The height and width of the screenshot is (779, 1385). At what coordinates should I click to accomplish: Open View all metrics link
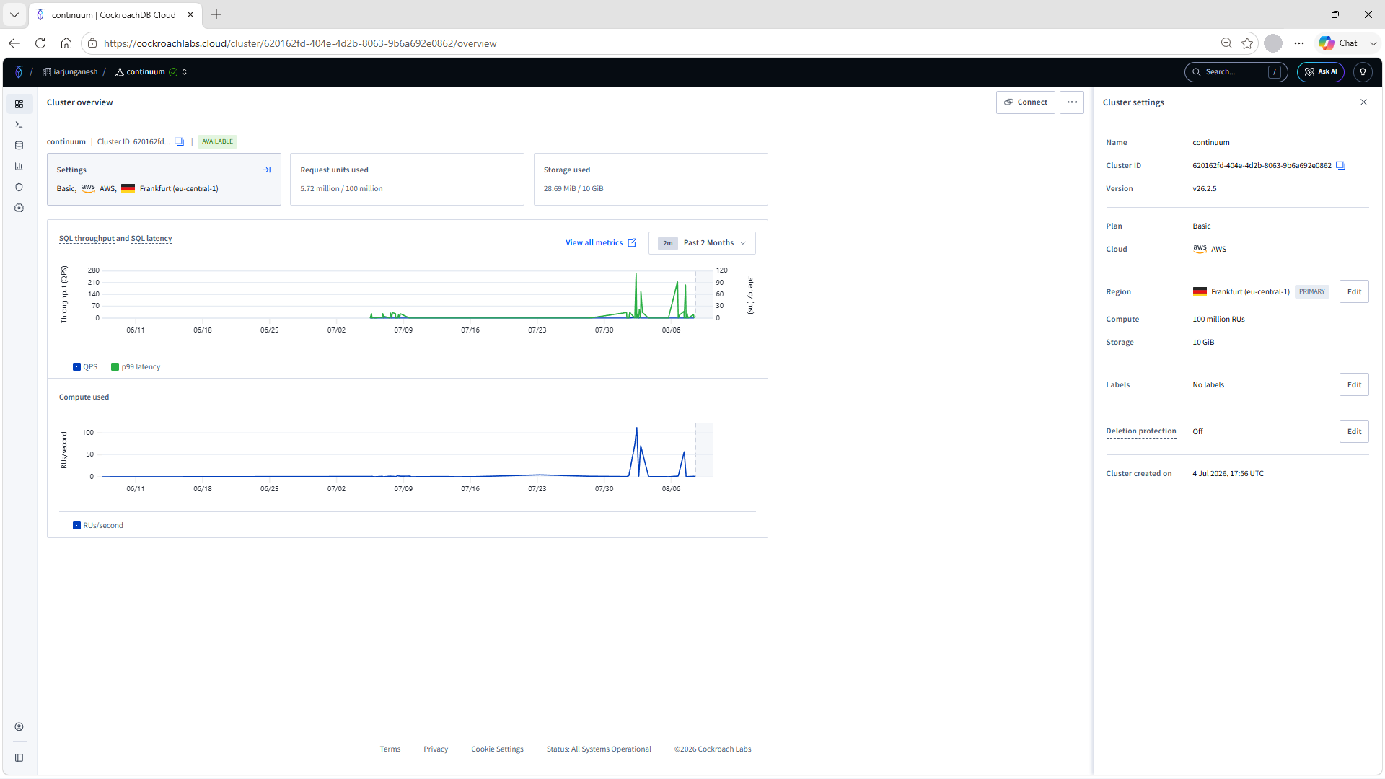(x=601, y=243)
